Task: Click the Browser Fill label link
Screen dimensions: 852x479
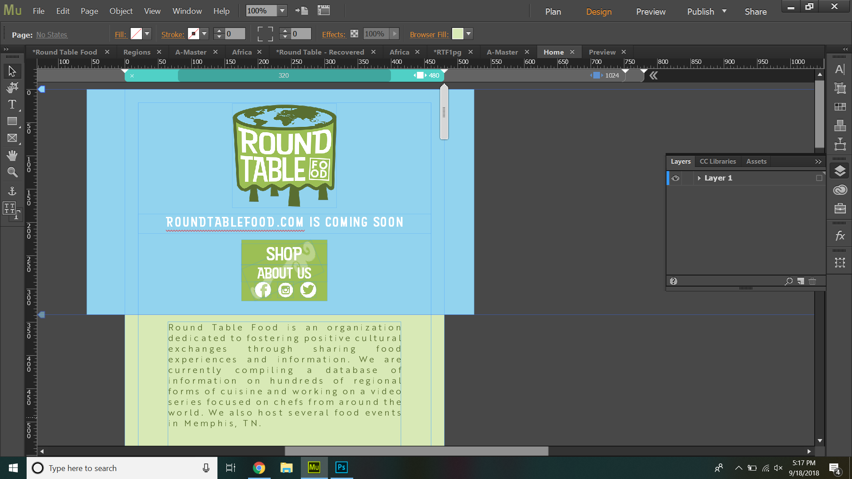Action: point(429,35)
